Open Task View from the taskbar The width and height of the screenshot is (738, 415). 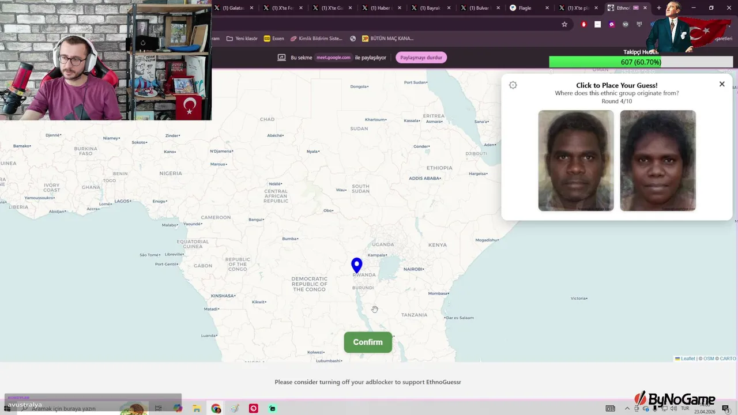(x=158, y=409)
